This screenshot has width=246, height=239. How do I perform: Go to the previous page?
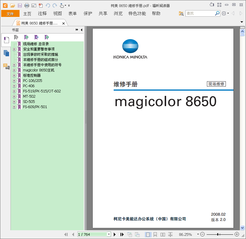click(73, 234)
